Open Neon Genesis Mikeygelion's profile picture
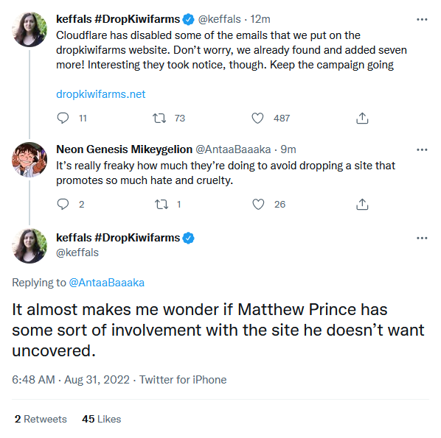 point(29,160)
